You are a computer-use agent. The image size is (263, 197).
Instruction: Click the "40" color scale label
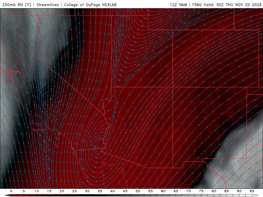112,191
